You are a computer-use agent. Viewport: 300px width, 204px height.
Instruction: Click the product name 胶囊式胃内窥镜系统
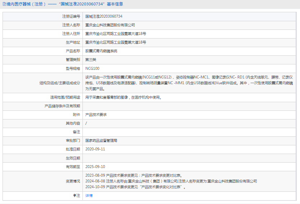click(101, 51)
